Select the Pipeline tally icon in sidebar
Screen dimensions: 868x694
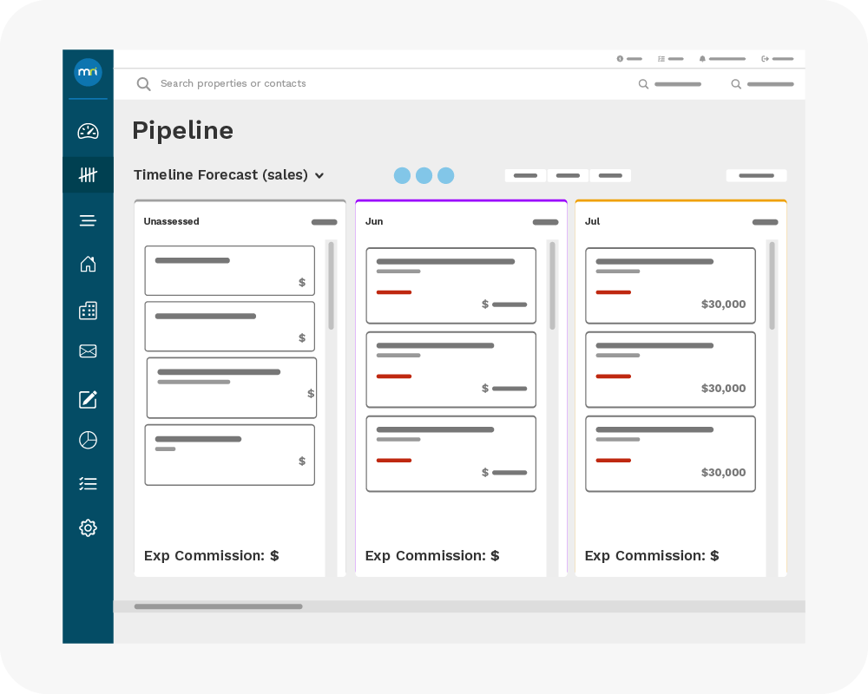(x=88, y=175)
